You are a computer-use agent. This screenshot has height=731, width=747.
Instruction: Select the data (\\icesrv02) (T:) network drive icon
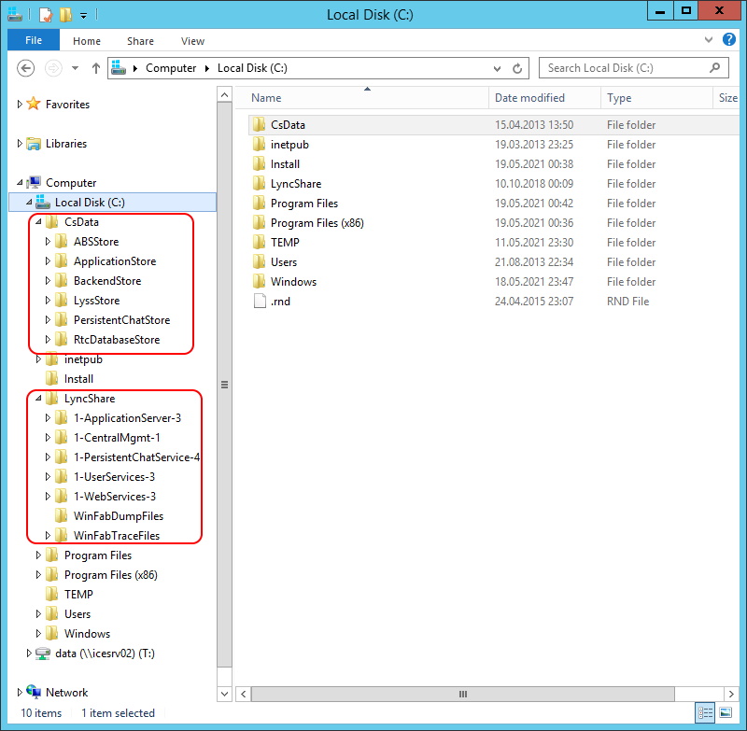[43, 654]
